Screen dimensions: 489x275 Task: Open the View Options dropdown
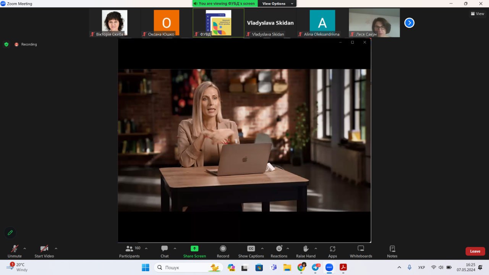click(277, 3)
